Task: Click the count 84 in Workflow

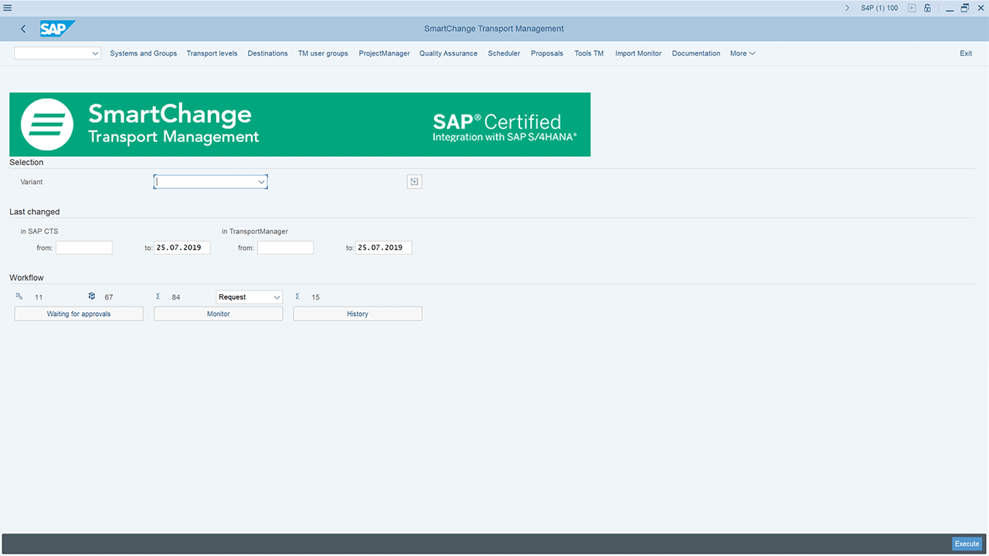Action: tap(176, 297)
